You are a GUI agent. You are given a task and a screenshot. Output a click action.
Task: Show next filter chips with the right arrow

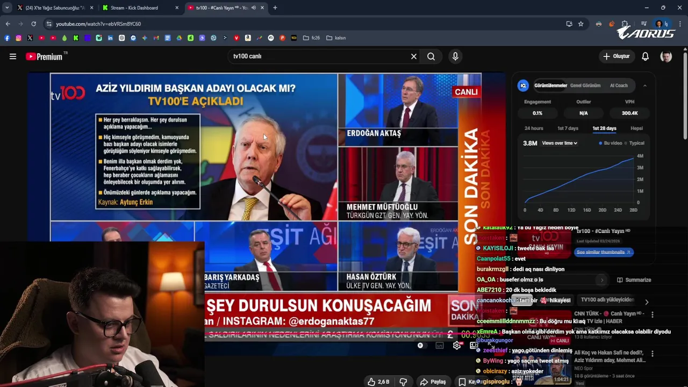(647, 302)
